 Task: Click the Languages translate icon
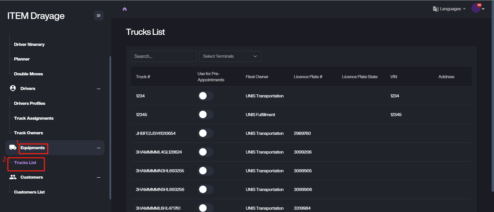(x=435, y=9)
